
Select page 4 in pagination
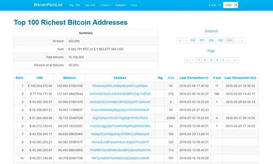(217, 60)
